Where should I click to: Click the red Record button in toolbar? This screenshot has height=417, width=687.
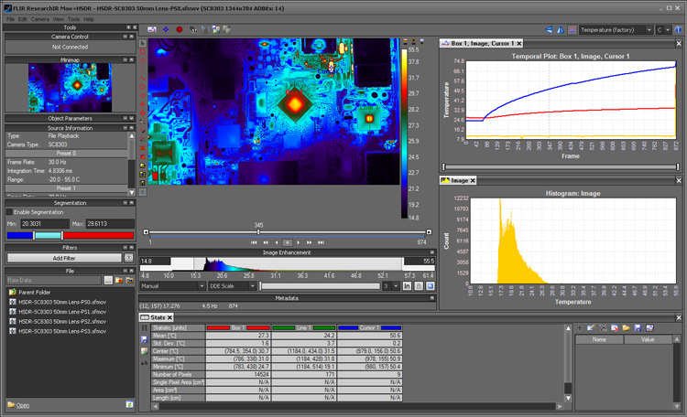point(178,29)
